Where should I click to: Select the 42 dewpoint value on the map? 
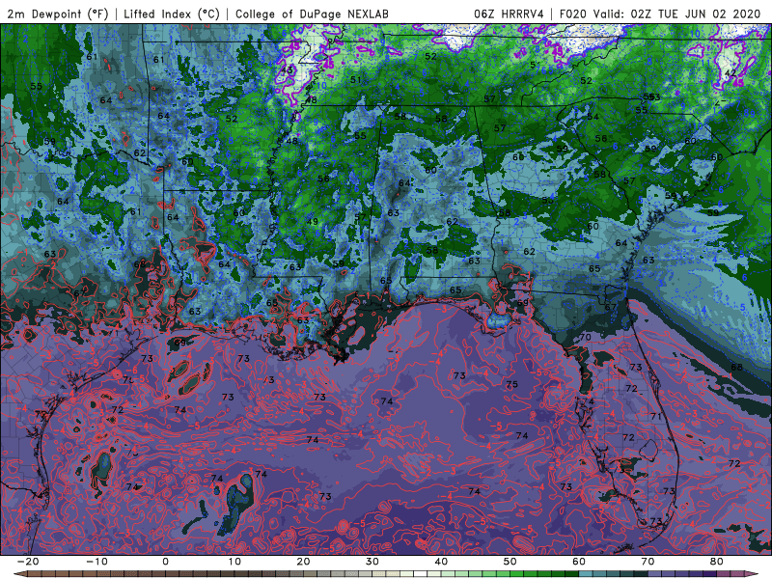(731, 73)
